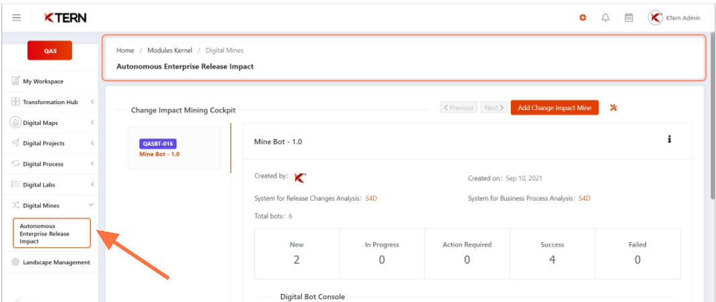Screen dimensions: 716x302
Task: Click the Digital Process arrows icon
Action: click(x=15, y=164)
